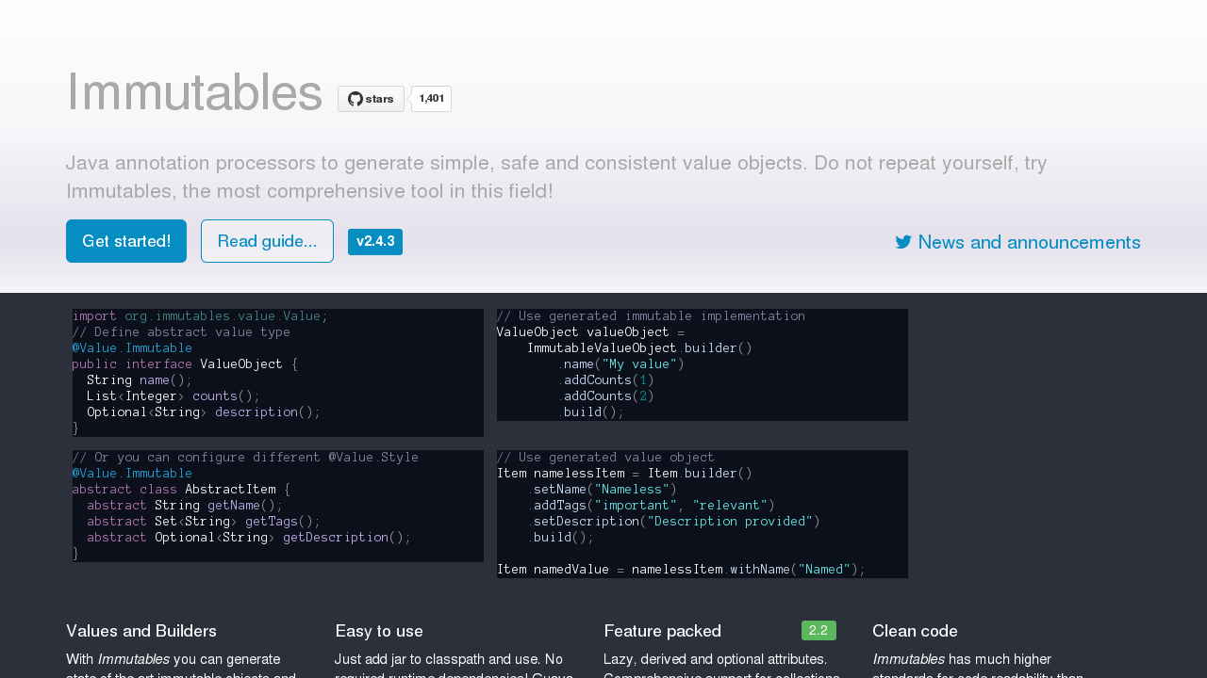Click the namelessItem builder code snippet
This screenshot has width=1207, height=678.
[703, 514]
